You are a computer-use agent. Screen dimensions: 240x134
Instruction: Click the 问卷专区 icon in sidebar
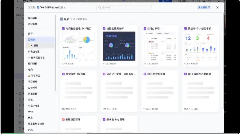29,76
